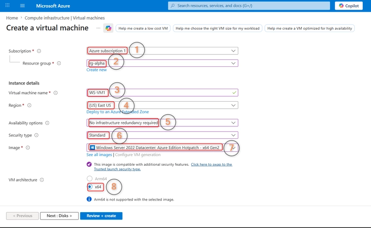Click the Create a virtual machine heading

pos(47,28)
